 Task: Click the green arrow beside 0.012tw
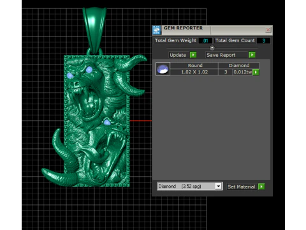coord(256,72)
